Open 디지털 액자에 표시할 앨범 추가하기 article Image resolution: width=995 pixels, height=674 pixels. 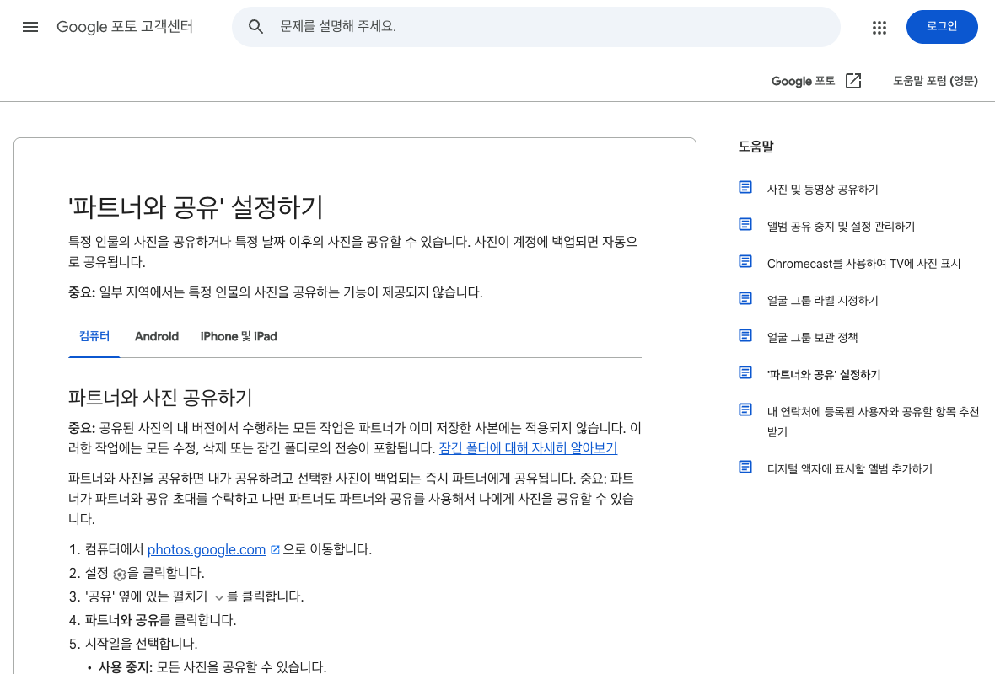(x=850, y=469)
